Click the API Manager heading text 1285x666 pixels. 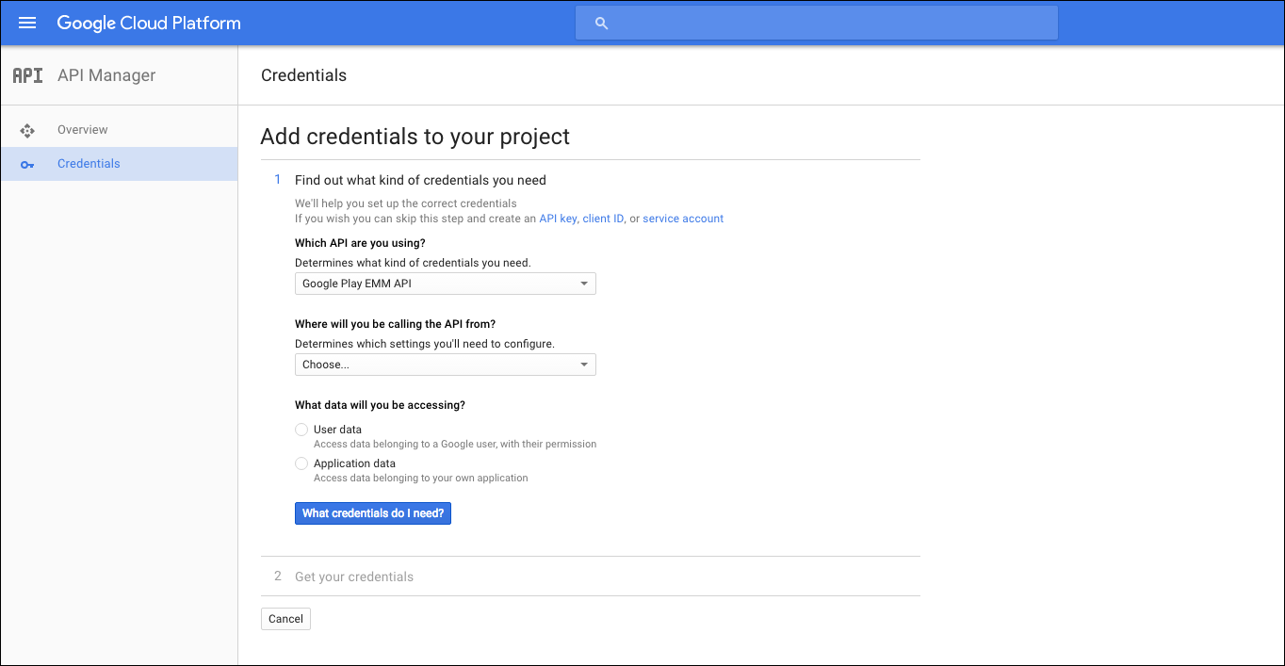pyautogui.click(x=106, y=75)
